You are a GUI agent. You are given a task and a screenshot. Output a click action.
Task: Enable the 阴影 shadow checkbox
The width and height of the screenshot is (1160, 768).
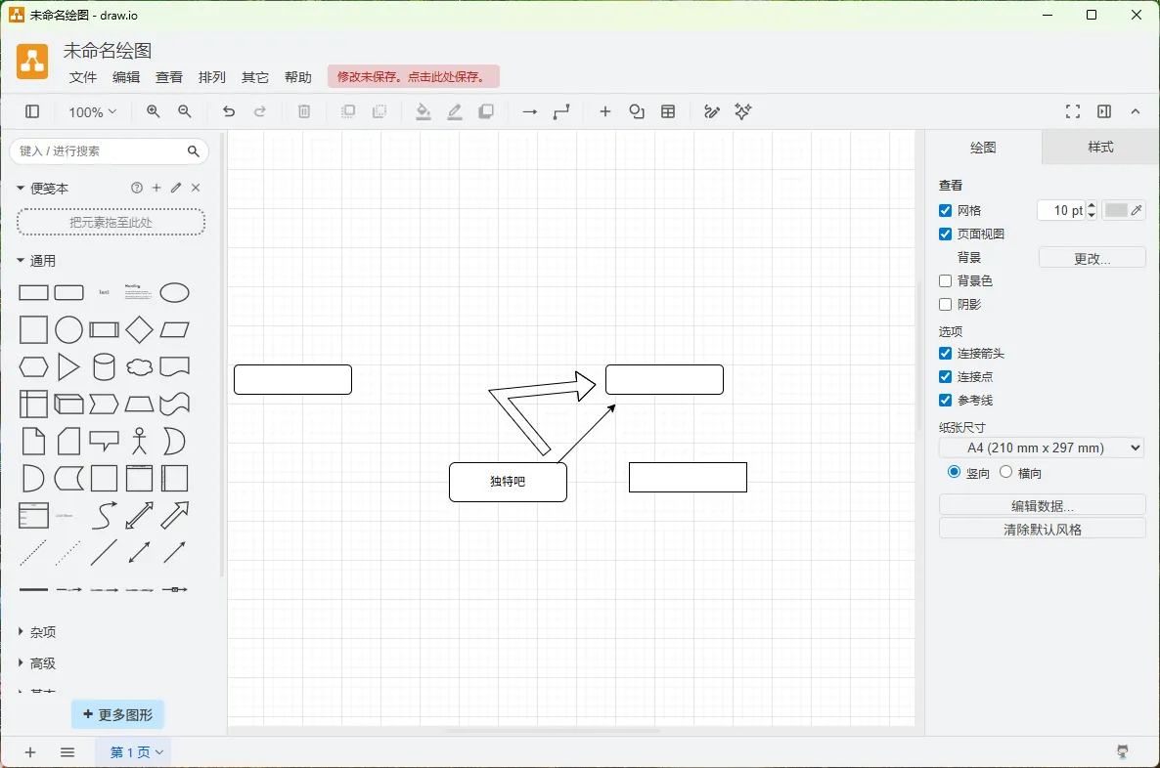[x=945, y=304]
